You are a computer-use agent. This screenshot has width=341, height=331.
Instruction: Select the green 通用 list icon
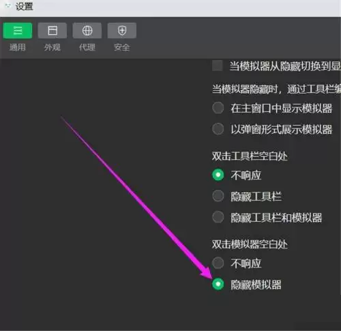(x=18, y=31)
